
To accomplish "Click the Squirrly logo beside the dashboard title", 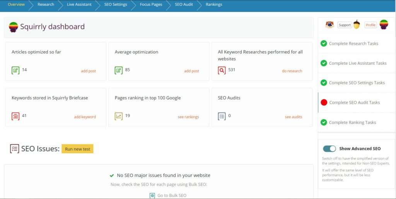I will pos(14,27).
